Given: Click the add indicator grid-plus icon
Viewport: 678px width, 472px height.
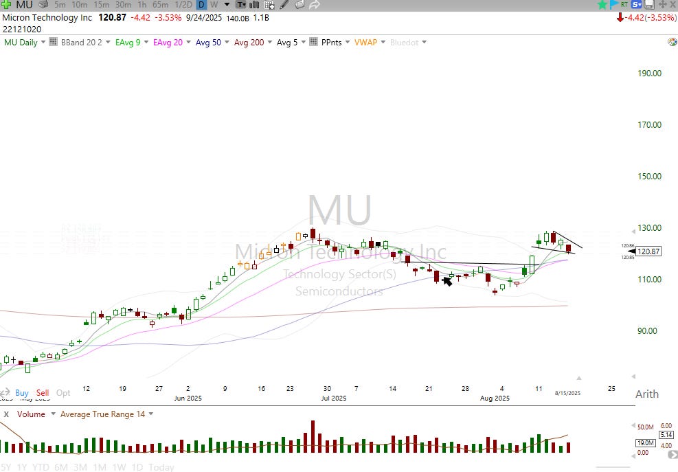Looking at the screenshot, I should [x=269, y=5].
